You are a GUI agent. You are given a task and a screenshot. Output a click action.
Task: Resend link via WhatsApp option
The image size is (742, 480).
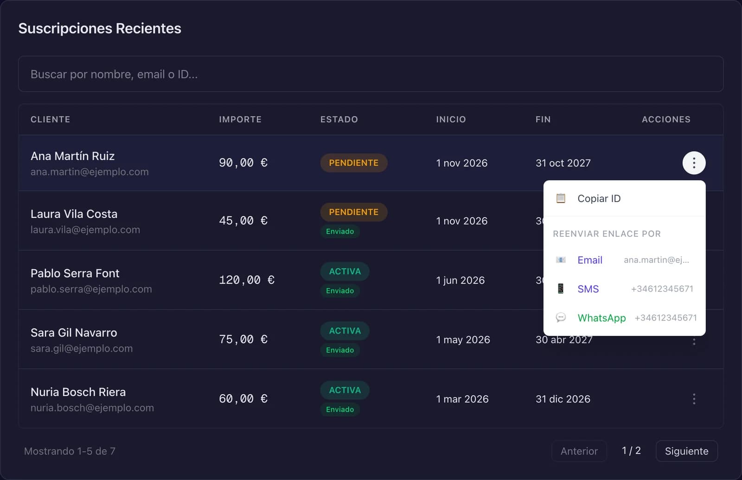[624, 318]
